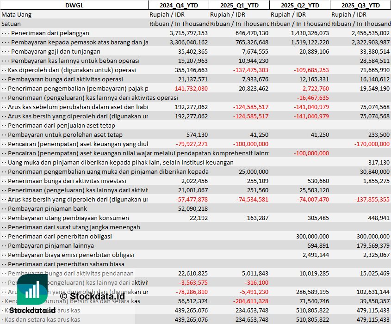
Task: Select the DWGL header cell
Action: (74, 5)
